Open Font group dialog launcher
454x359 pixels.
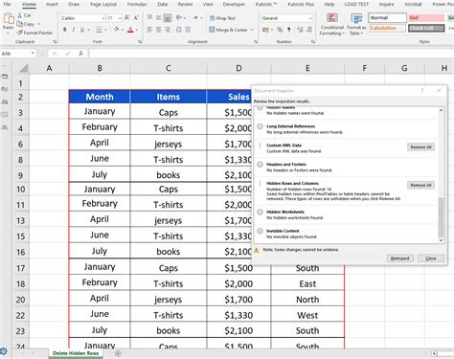tap(140, 42)
